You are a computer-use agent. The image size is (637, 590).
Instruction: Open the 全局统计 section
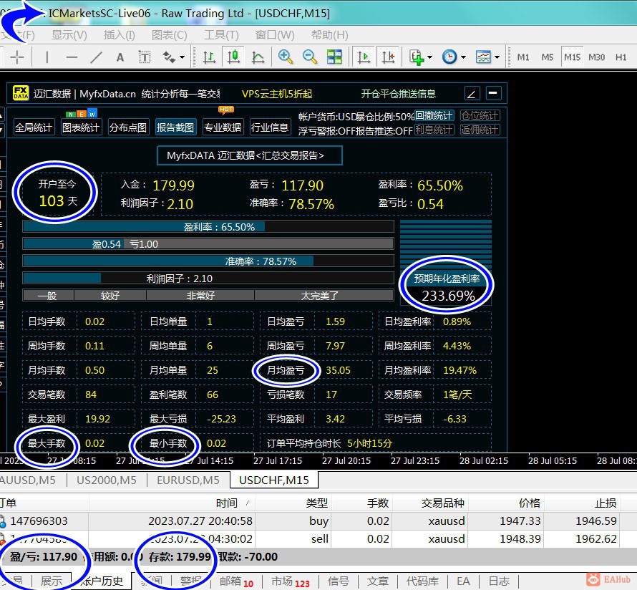34,127
